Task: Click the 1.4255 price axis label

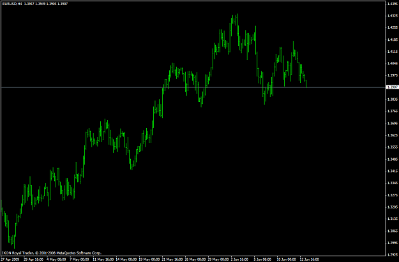Action: (x=393, y=27)
